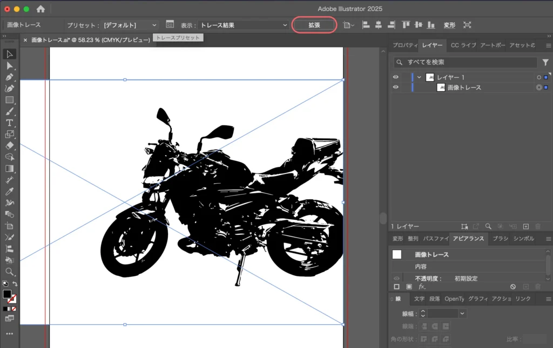Image resolution: width=553 pixels, height=348 pixels.
Task: Create a new layer in Layers panel
Action: 525,227
